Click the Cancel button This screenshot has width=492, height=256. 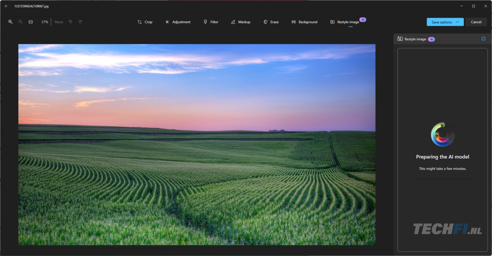point(476,22)
